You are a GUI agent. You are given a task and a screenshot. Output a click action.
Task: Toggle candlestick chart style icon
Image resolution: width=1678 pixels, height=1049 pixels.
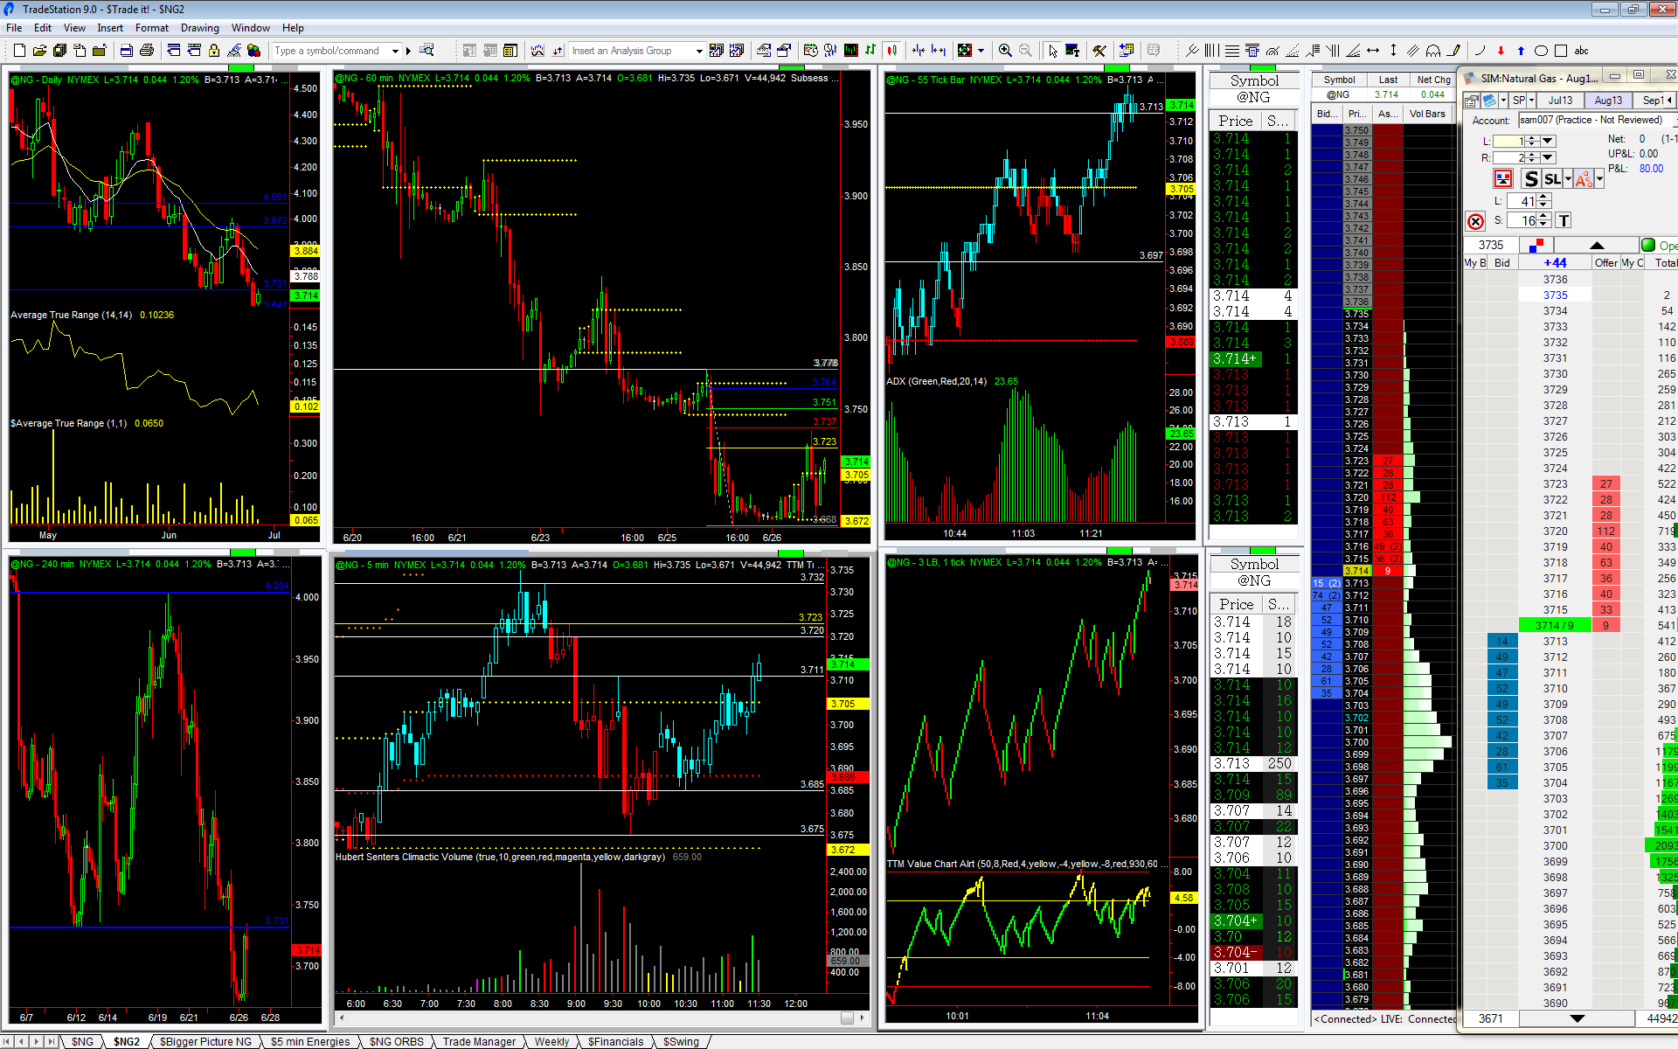[x=891, y=51]
